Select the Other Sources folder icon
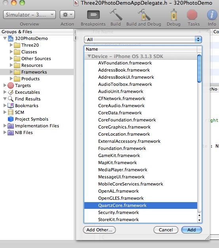Screen dimensions: 219x248 click(17, 59)
